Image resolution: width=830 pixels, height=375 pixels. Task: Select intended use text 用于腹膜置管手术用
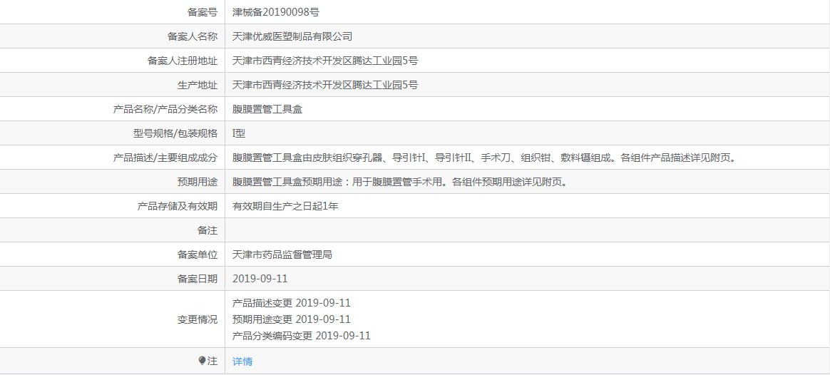coord(399,182)
